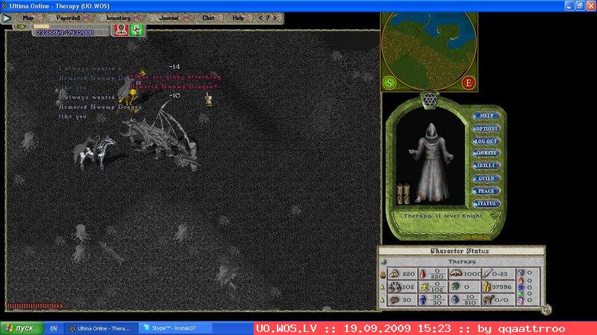Open OPTIONS from the paperdoll

click(x=487, y=128)
